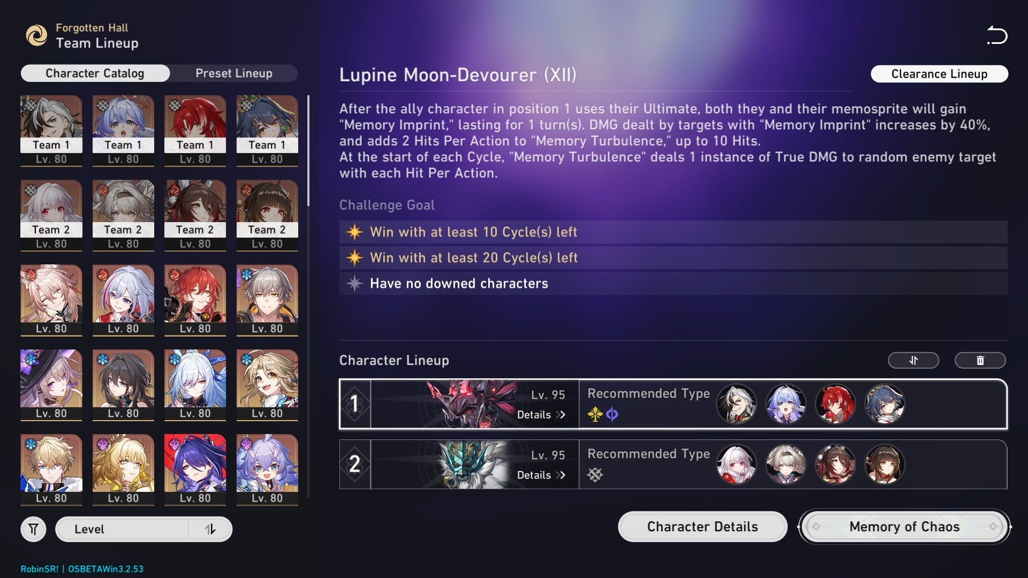Viewport: 1028px width, 578px height.
Task: Open the character filter funnel icon
Action: pos(33,529)
